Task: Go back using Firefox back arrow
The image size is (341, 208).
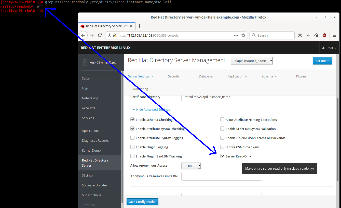Action: coord(83,35)
